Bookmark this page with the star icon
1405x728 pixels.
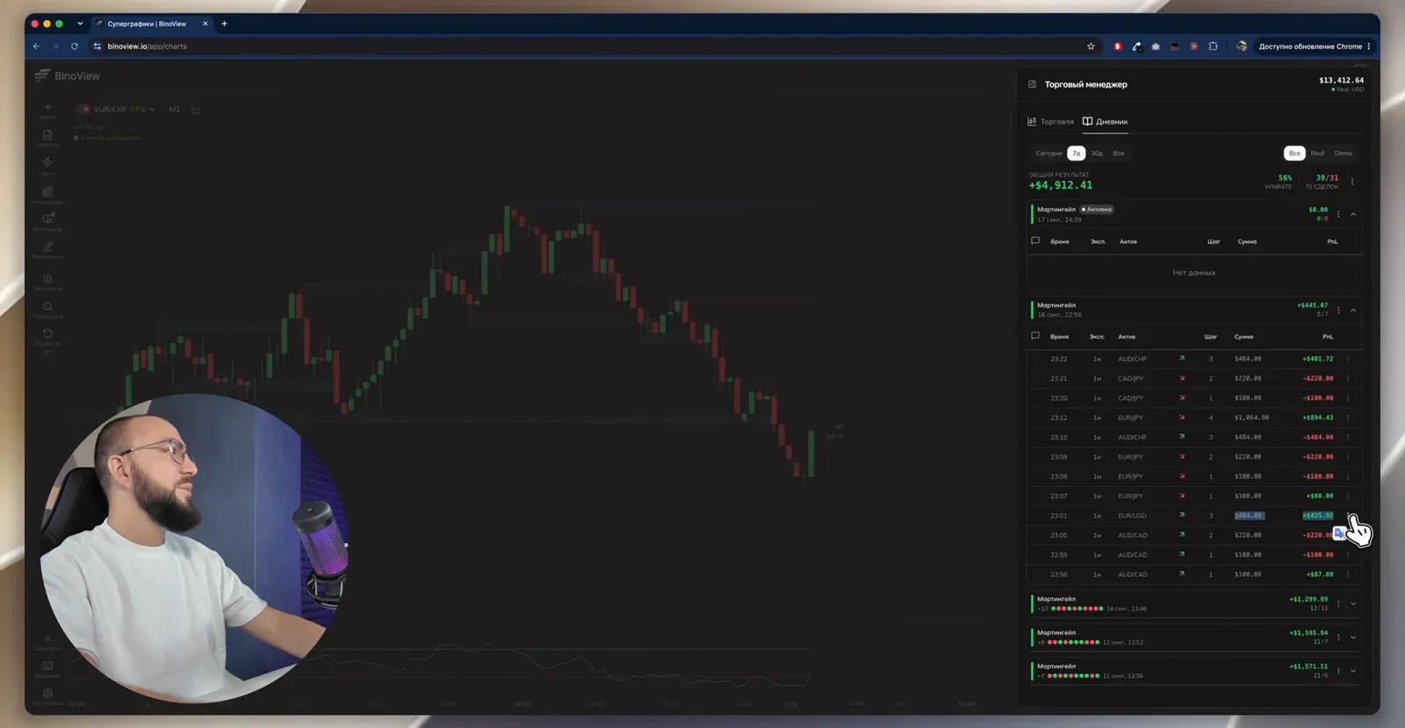click(x=1091, y=46)
